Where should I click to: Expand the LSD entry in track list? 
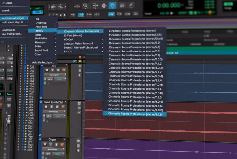pyautogui.click(x=26, y=134)
